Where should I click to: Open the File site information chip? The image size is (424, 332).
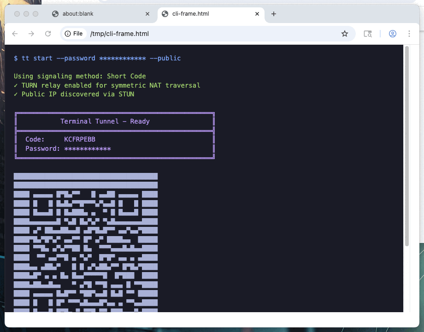click(74, 34)
